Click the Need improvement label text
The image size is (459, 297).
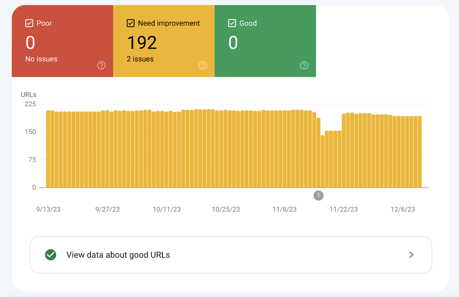point(169,23)
